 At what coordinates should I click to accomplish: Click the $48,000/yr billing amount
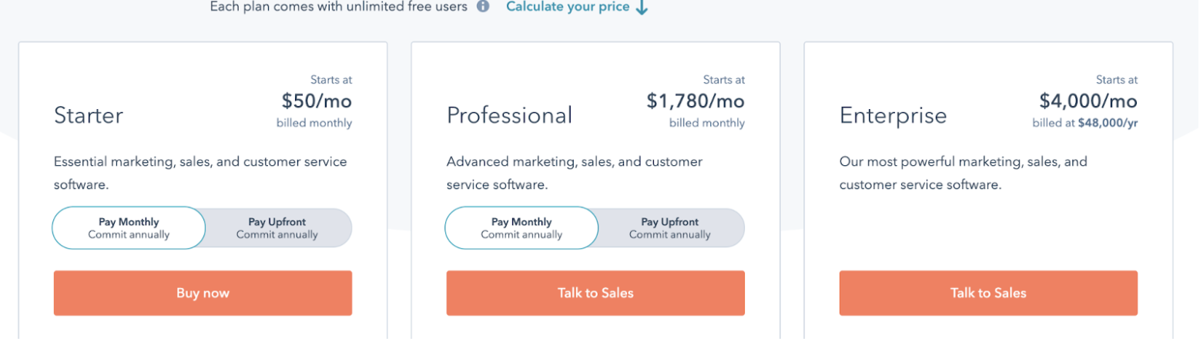coord(1109,123)
